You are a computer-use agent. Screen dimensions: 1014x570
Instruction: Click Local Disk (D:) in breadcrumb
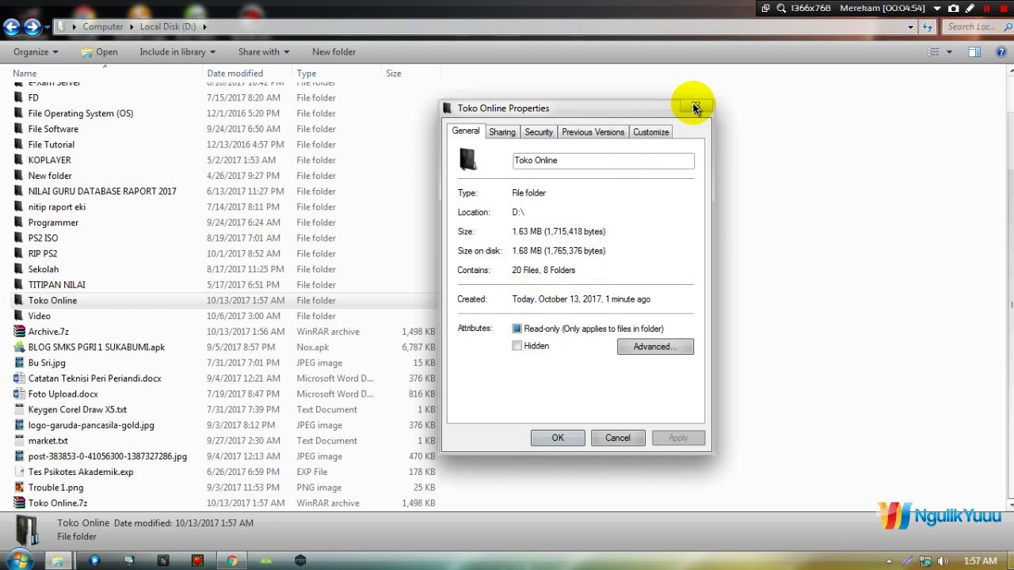[x=168, y=27]
